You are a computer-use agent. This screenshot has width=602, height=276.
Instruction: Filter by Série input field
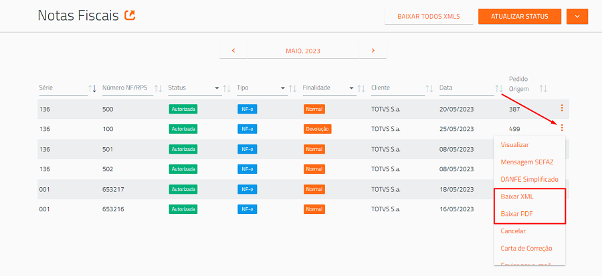(x=63, y=88)
